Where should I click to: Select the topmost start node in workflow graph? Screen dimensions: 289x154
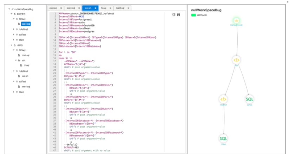pos(236,21)
